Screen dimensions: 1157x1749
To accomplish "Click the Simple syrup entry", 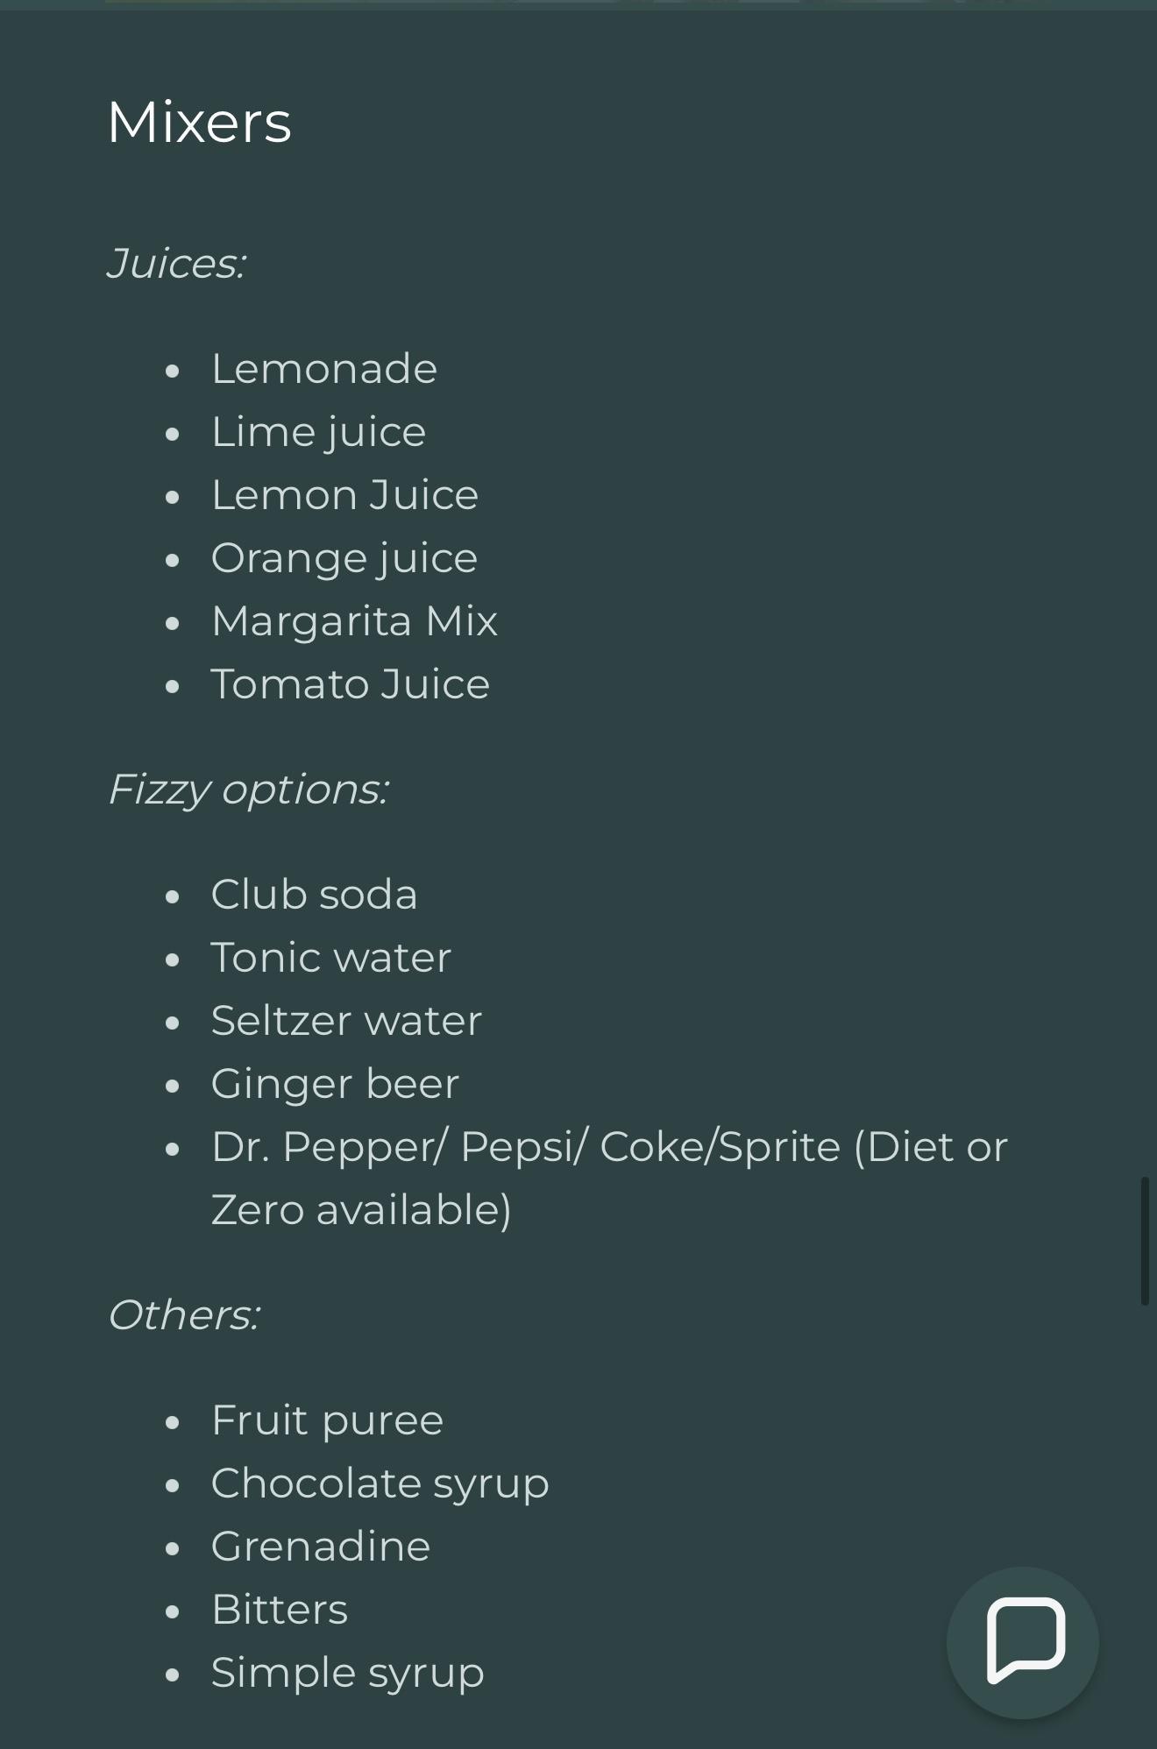I will pos(347,1673).
